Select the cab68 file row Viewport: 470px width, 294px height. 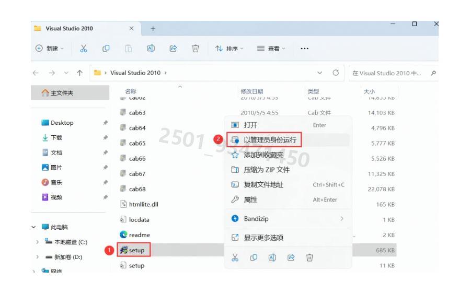(x=258, y=189)
